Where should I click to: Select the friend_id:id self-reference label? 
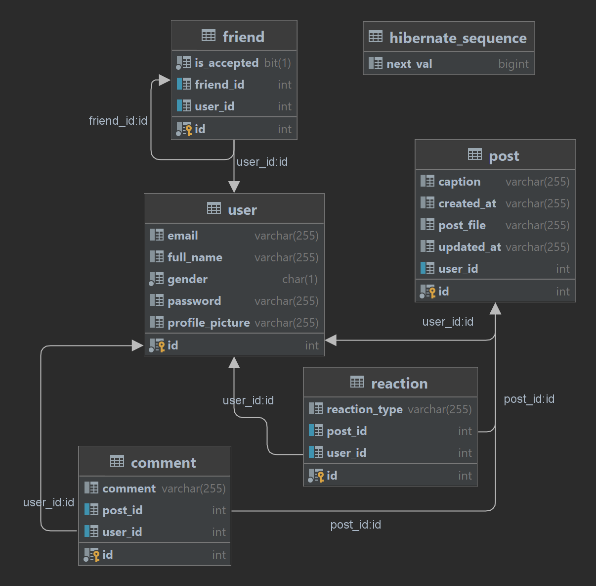coord(118,121)
